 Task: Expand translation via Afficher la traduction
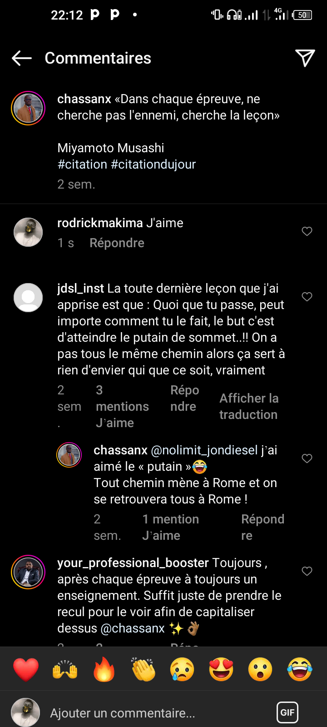pyautogui.click(x=248, y=406)
